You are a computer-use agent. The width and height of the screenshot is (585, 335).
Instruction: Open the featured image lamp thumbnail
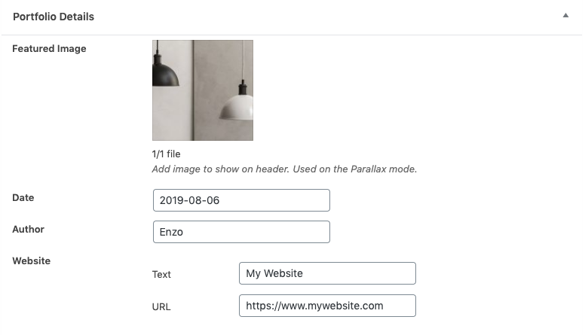coord(203,90)
